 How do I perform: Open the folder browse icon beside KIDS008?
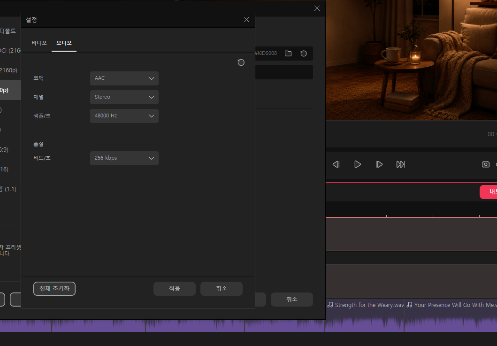pos(288,53)
